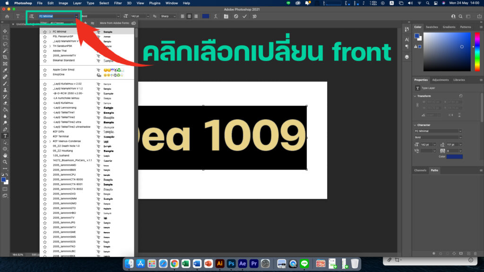
Task: Cancel current text edits icon
Action: coord(236,17)
